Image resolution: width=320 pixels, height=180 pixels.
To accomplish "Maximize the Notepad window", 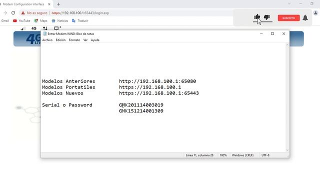I will pos(272,33).
